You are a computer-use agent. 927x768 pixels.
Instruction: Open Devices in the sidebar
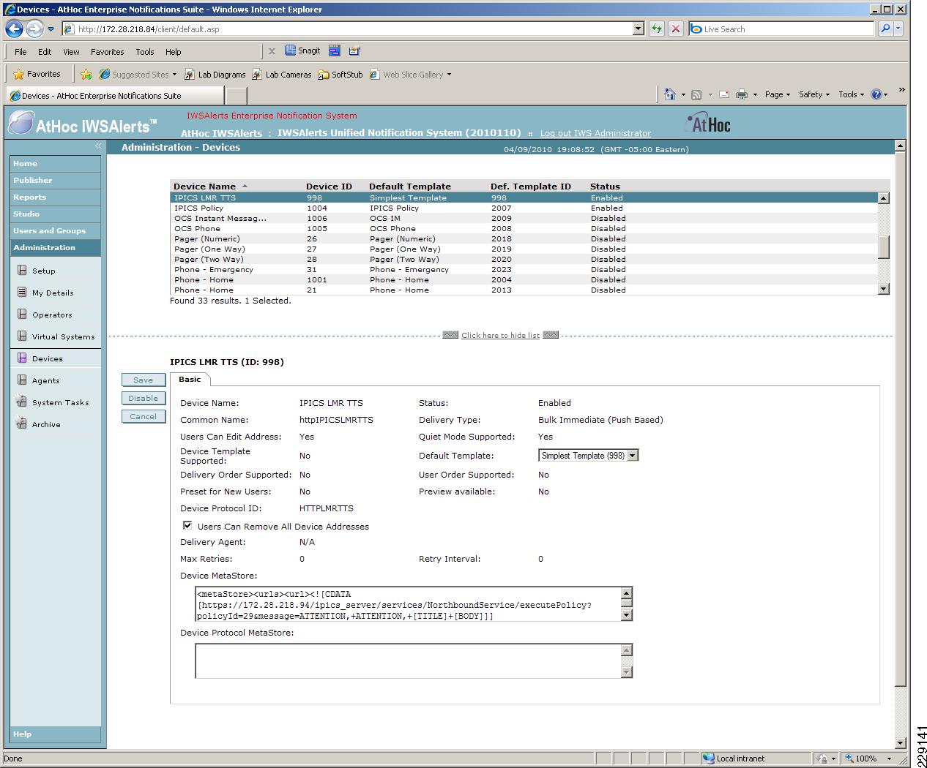(x=48, y=358)
